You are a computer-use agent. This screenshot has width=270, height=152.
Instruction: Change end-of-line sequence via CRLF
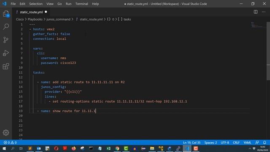[236, 143]
